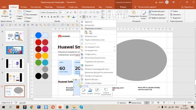This screenshot has height=110, width=196.
Task: Toggle Примечания comments pane in status bar
Action: coord(135,103)
